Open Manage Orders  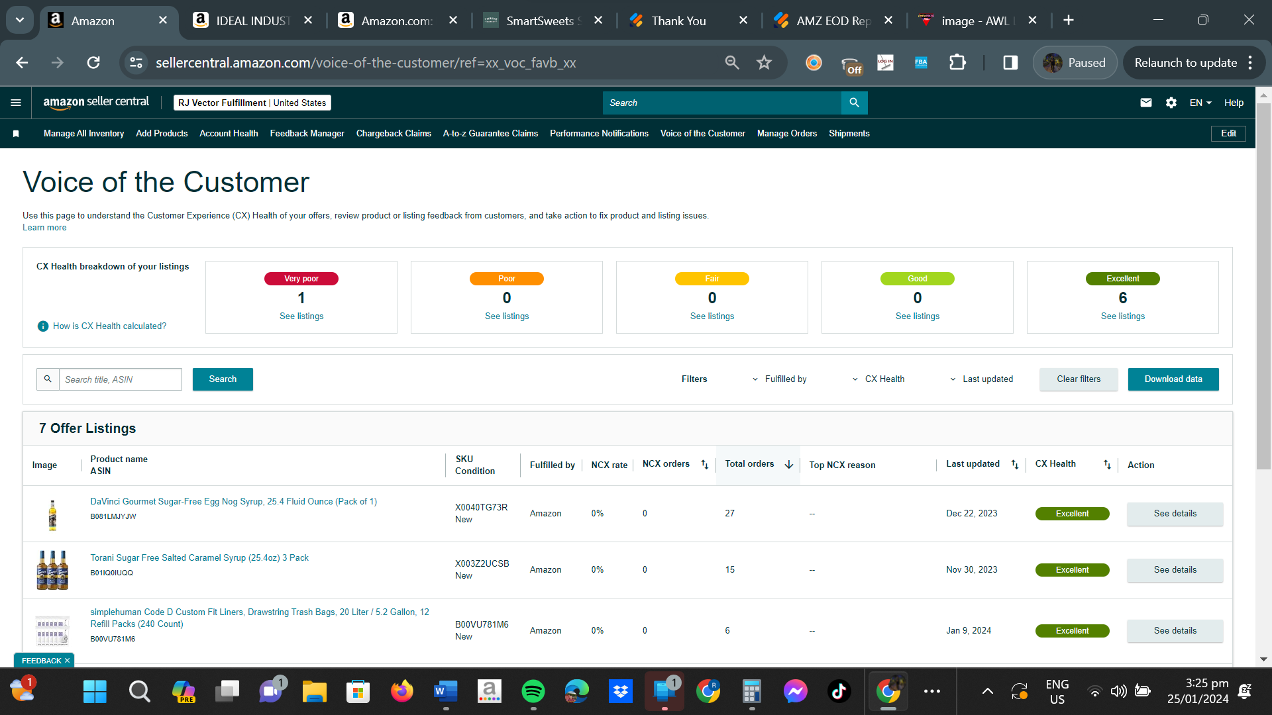(787, 134)
